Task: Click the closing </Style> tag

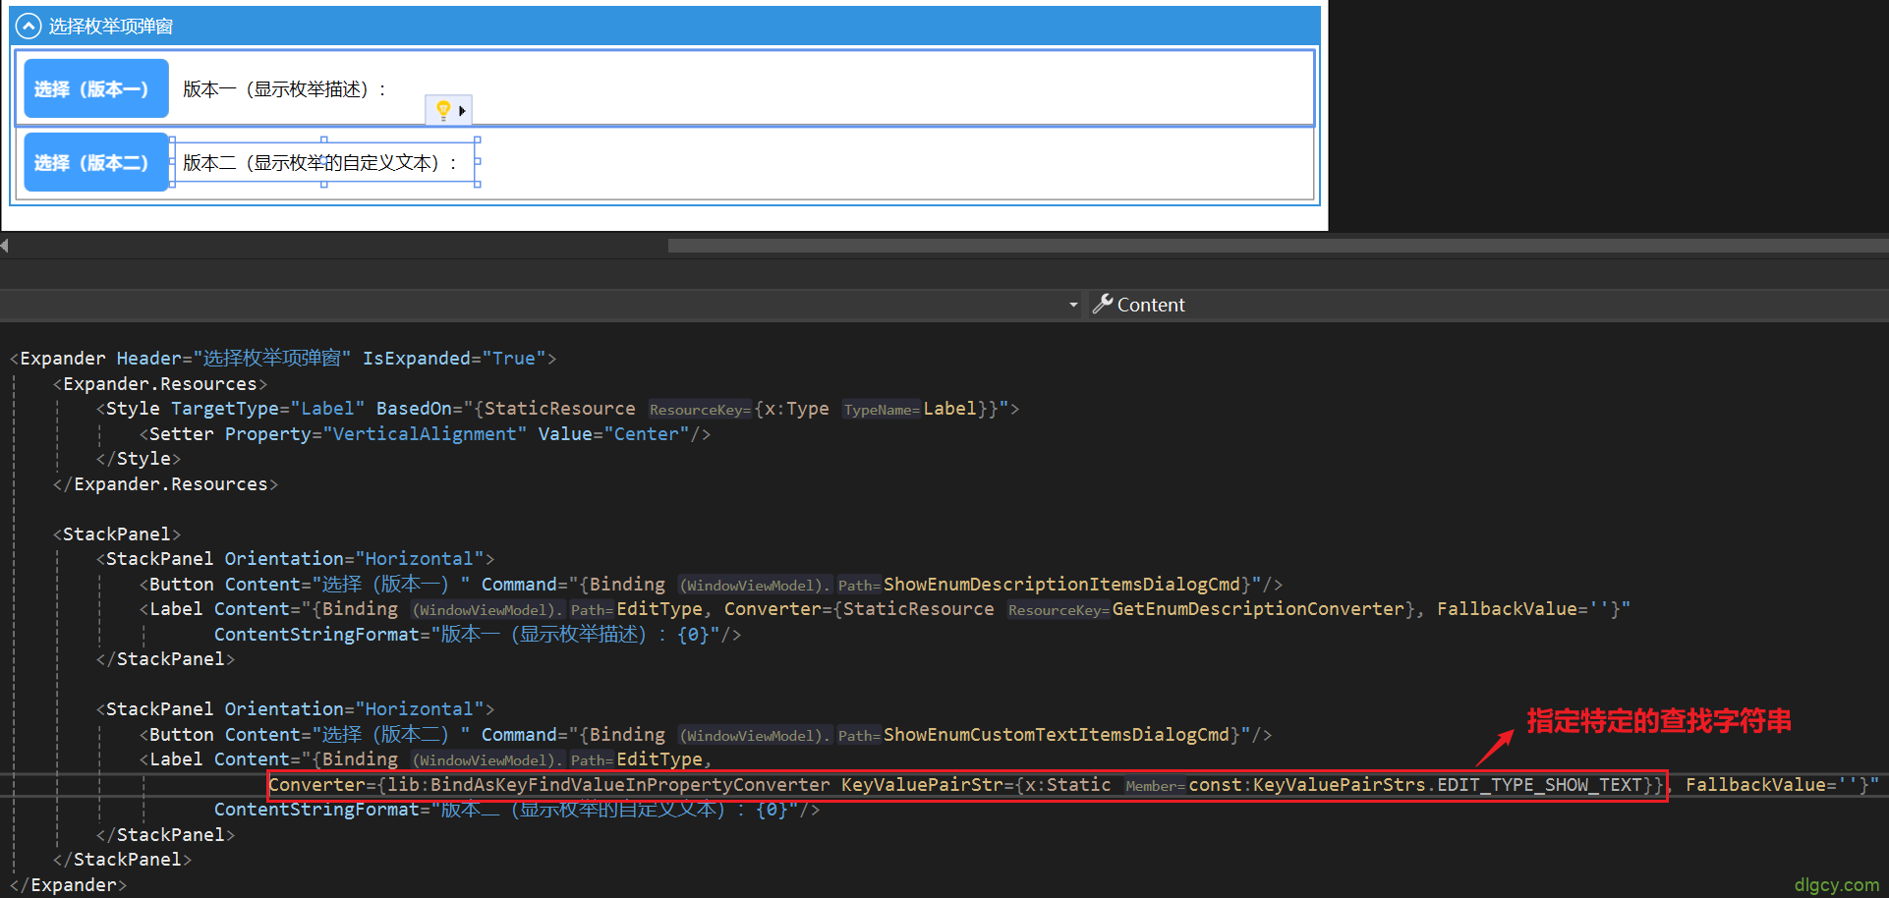Action: click(x=139, y=459)
